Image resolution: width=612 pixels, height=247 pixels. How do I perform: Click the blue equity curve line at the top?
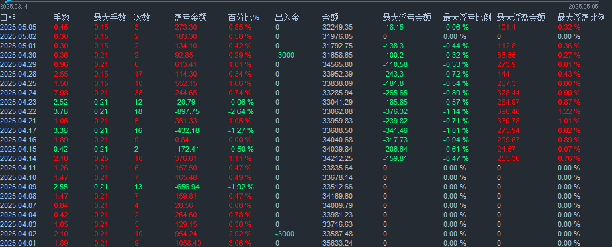tap(6, 1)
